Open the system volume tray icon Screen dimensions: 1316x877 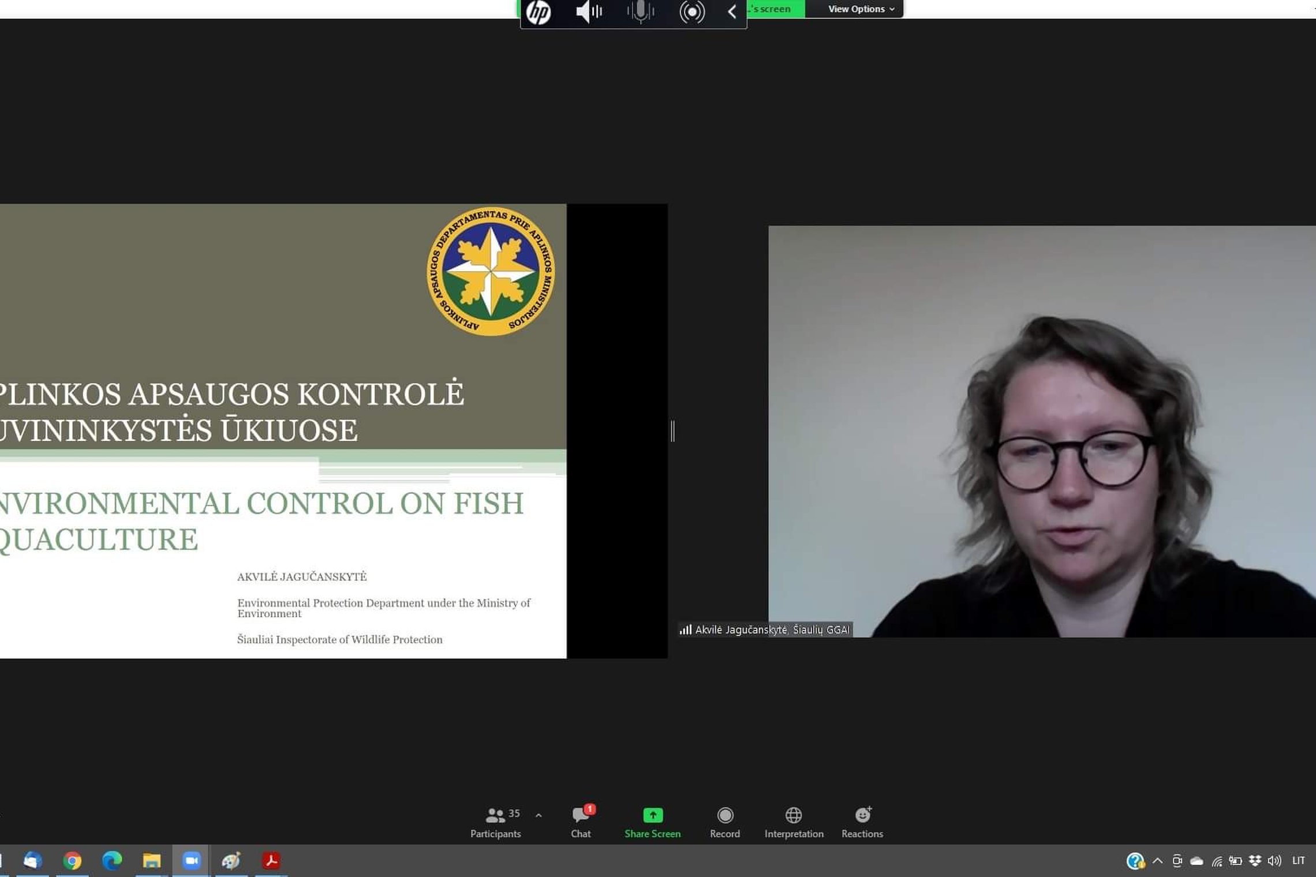tap(1274, 861)
